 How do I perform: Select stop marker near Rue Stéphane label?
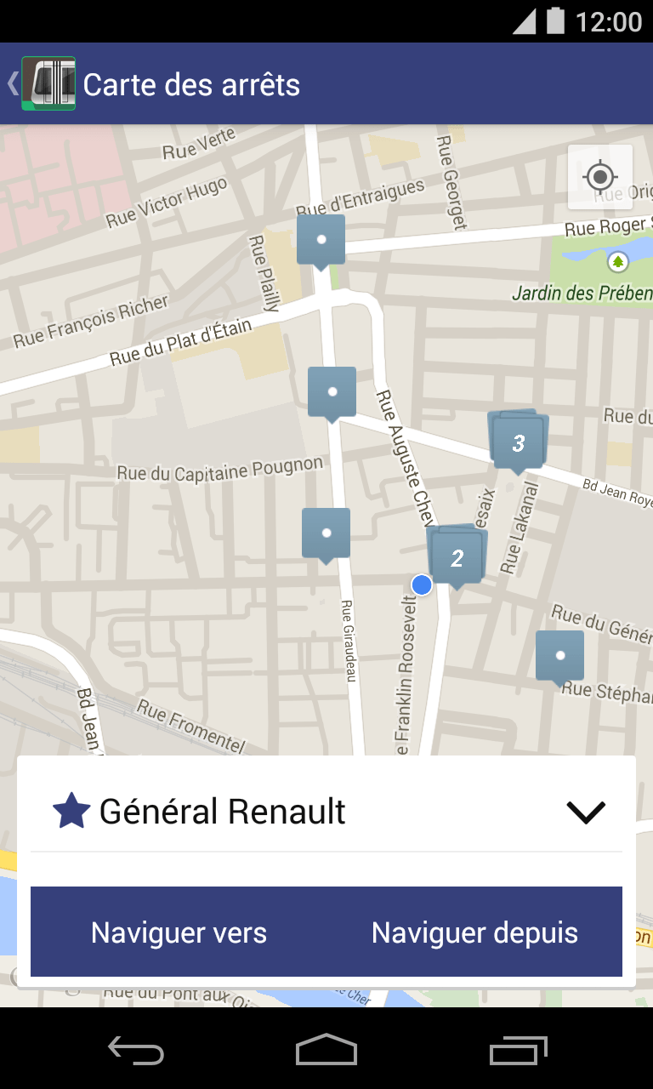[559, 656]
